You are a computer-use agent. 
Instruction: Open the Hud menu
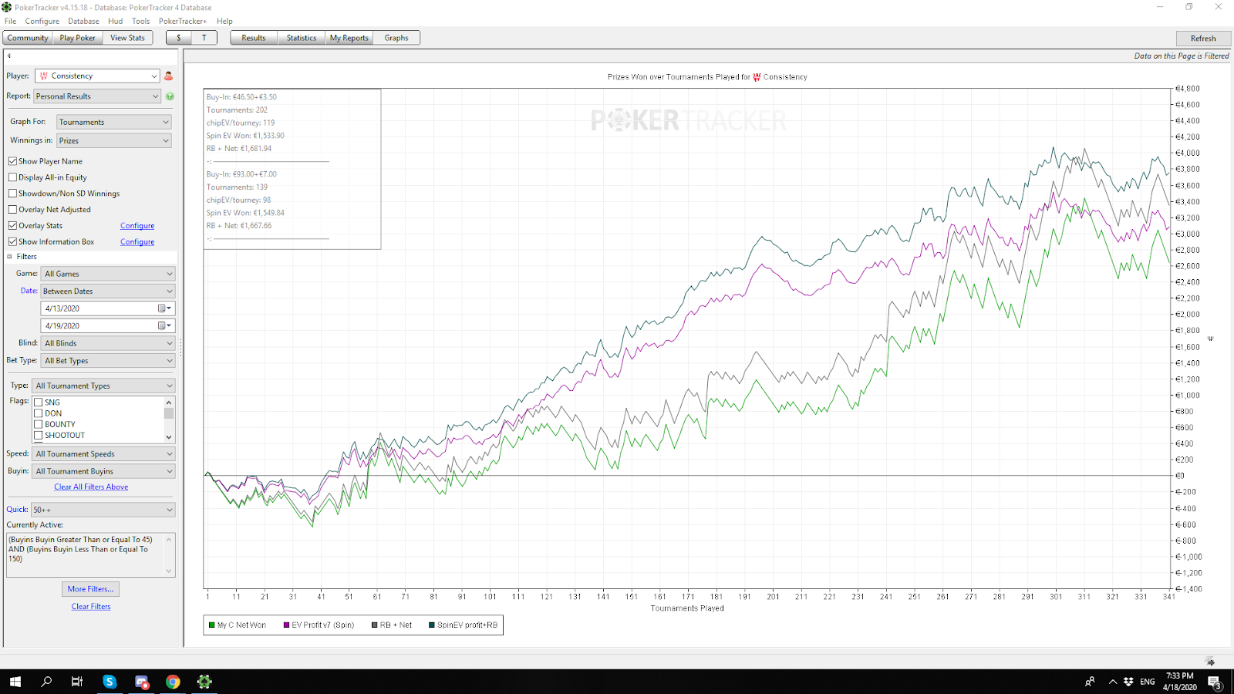[x=115, y=21]
